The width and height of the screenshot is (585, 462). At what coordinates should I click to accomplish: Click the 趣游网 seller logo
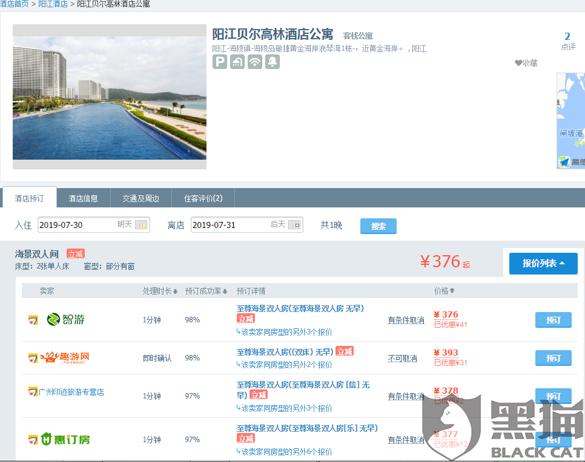[x=65, y=357]
